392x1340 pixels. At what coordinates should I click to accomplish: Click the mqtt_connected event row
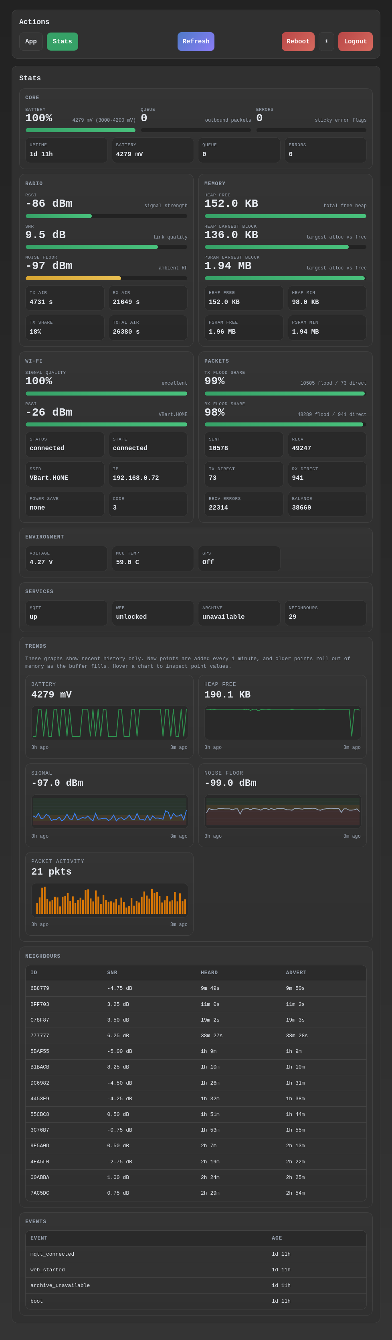pyautogui.click(x=196, y=1254)
